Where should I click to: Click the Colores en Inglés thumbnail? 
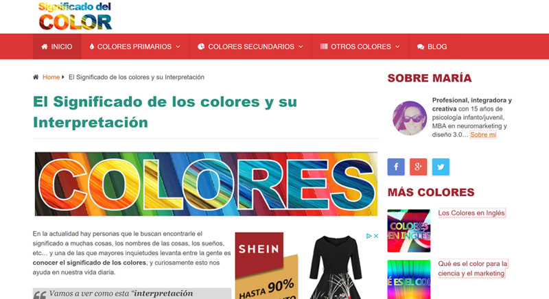coord(409,230)
